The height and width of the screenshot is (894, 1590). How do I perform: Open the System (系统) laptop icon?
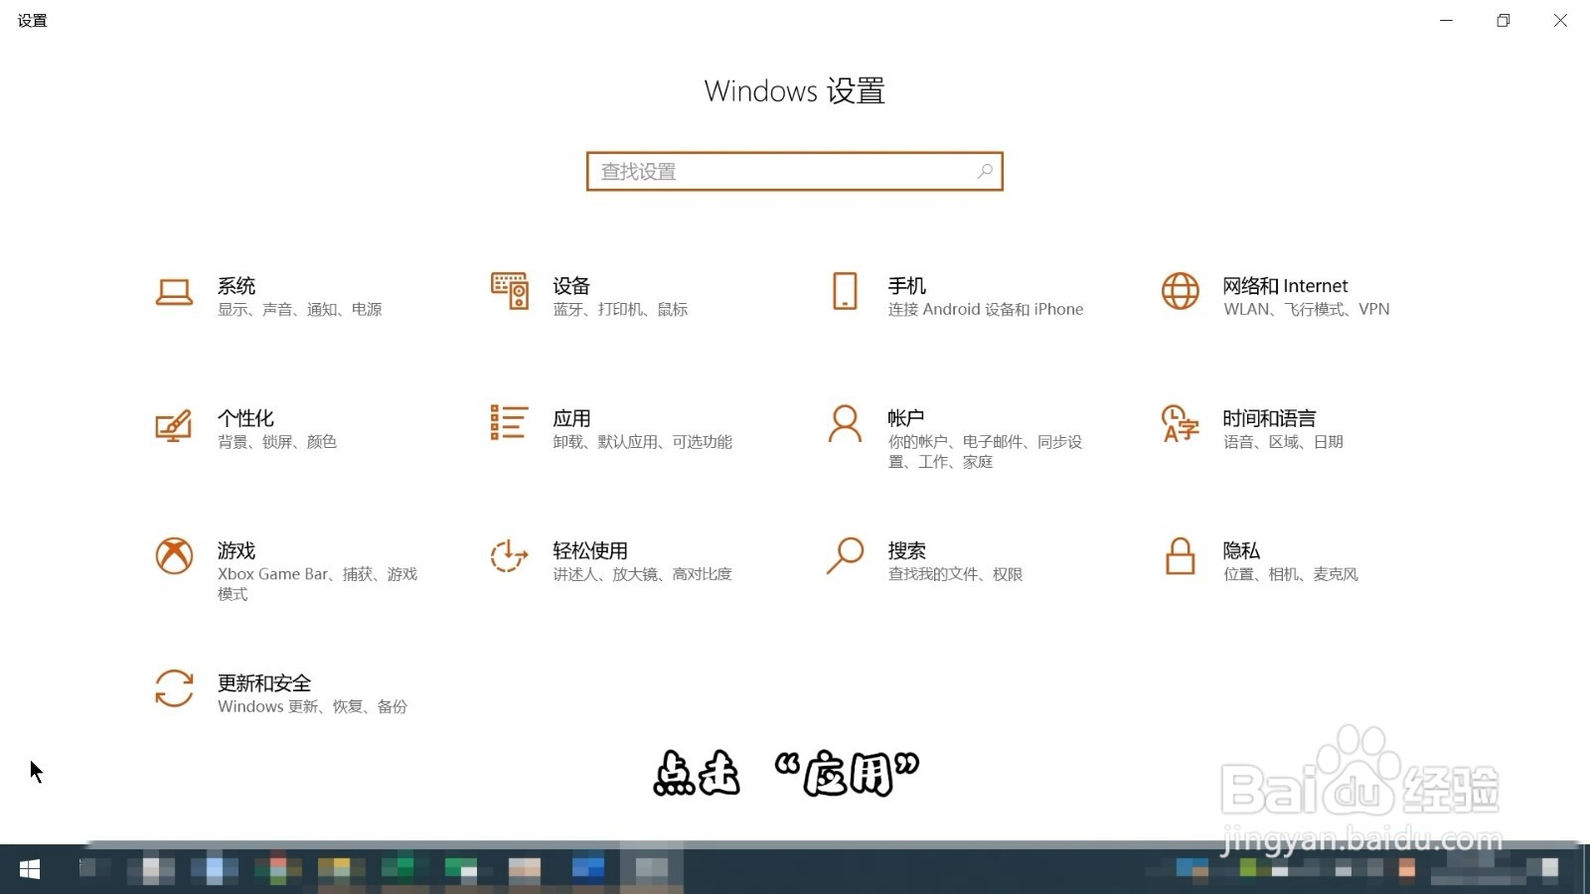click(x=174, y=292)
